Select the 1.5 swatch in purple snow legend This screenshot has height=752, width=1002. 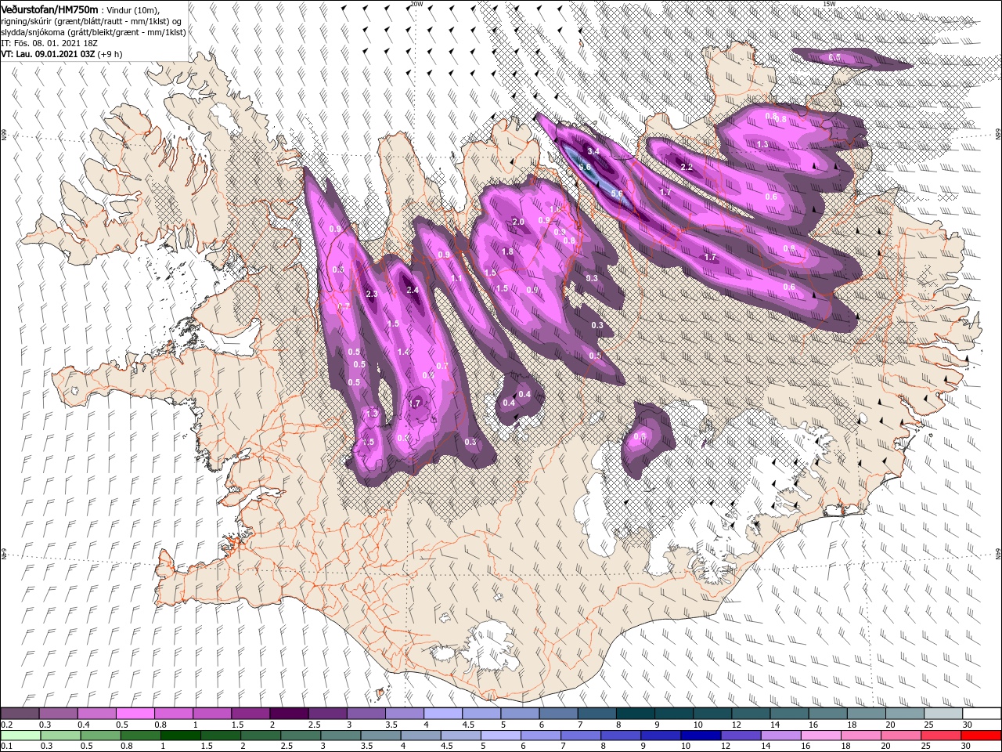coord(250,714)
